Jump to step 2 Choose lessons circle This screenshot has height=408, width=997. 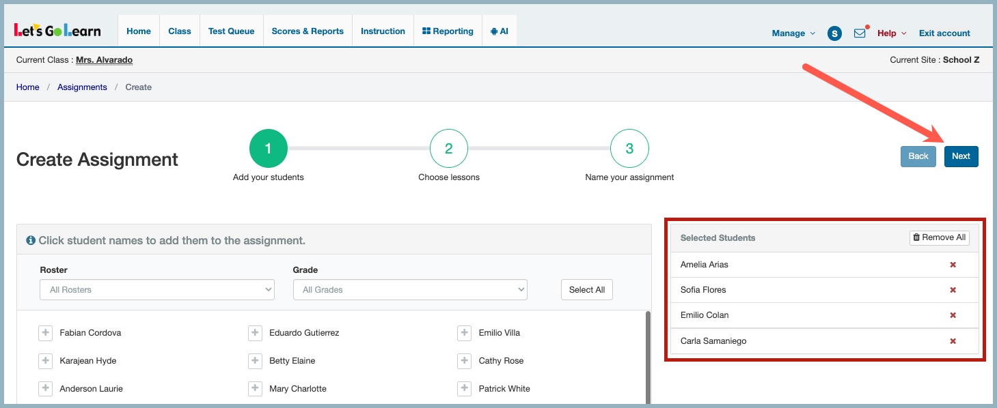[x=448, y=149]
